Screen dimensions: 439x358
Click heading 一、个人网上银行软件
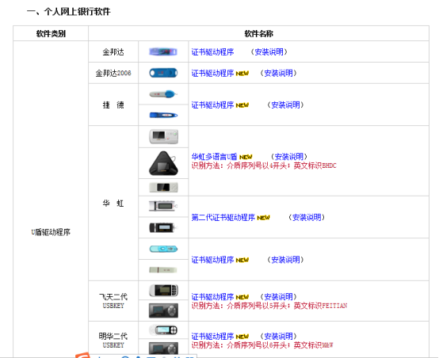pyautogui.click(x=69, y=11)
